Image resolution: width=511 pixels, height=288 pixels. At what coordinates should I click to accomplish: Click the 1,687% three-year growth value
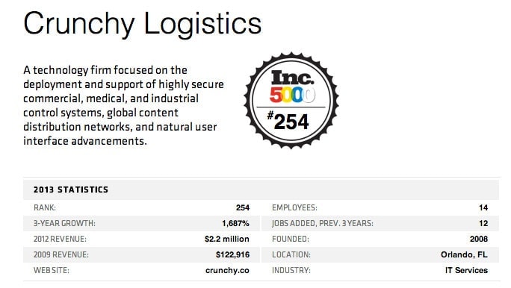tap(235, 223)
